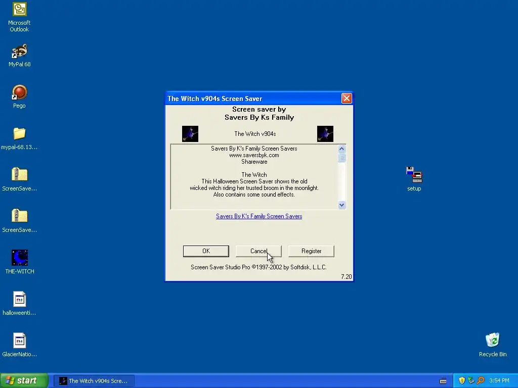The height and width of the screenshot is (388, 518).
Task: Click the 7.20 version number
Action: tap(346, 277)
